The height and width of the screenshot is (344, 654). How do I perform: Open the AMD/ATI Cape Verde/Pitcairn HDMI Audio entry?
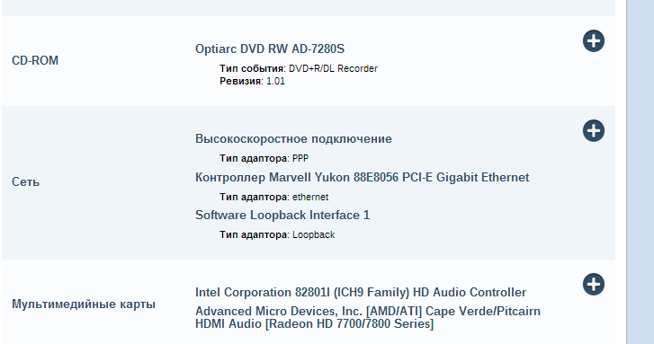click(367, 317)
